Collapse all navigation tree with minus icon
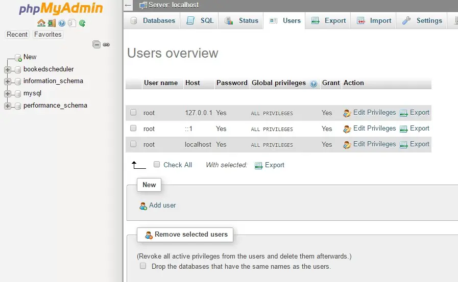The height and width of the screenshot is (282, 458). (x=97, y=44)
